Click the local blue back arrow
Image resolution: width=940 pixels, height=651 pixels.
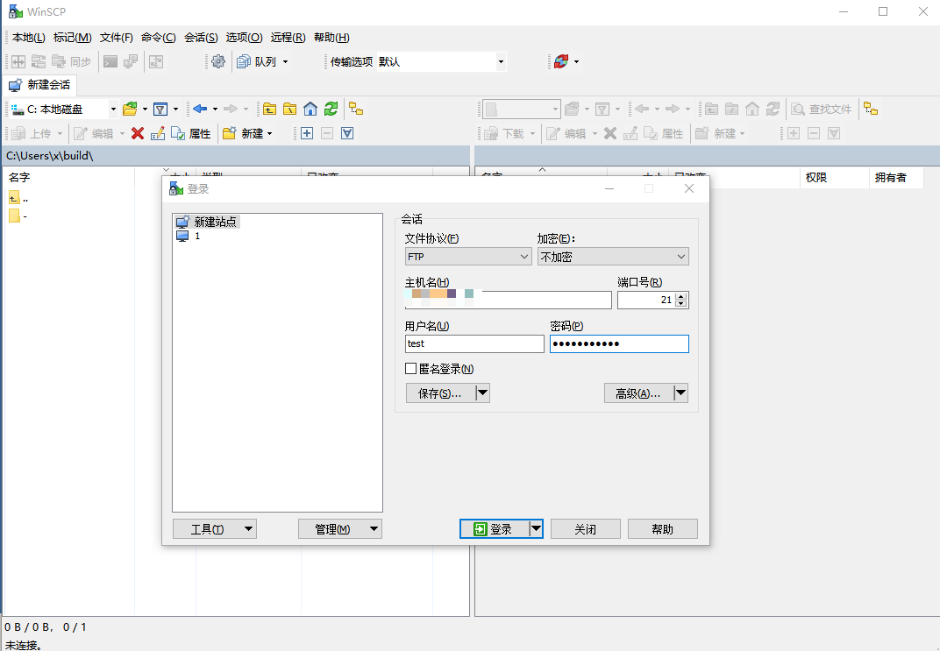click(x=200, y=109)
